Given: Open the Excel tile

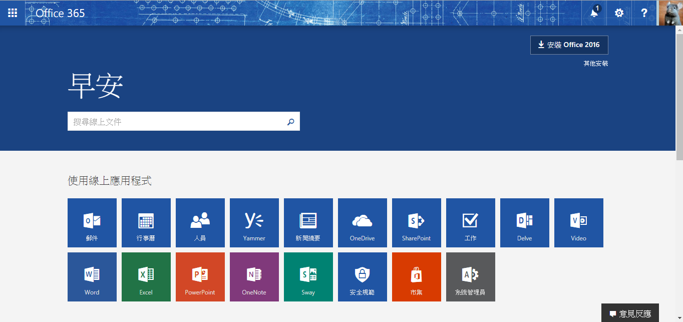Looking at the screenshot, I should coord(146,277).
